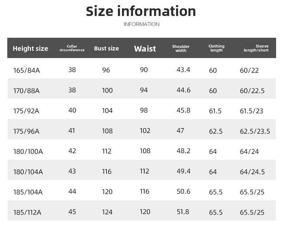This screenshot has width=287, height=233.
Task: Select the 'Height size' column header
Action: [31, 49]
